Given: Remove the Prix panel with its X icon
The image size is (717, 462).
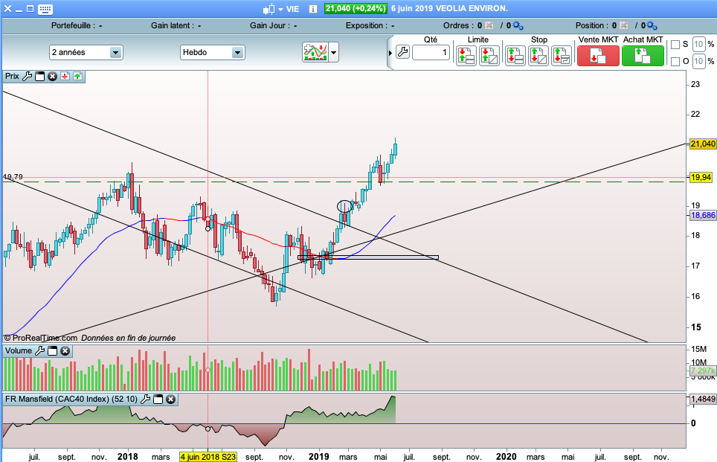Looking at the screenshot, I should [x=53, y=77].
